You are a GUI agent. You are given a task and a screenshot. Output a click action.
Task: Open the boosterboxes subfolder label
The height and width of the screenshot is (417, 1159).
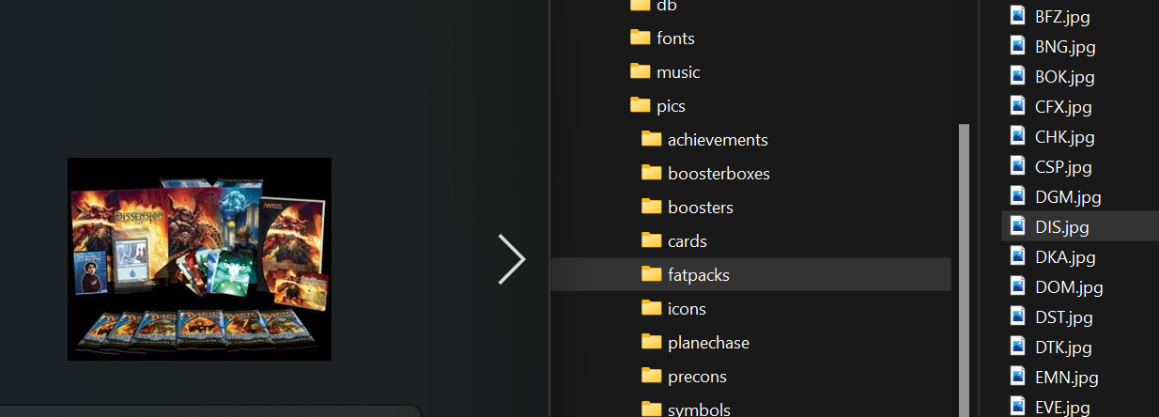point(719,174)
